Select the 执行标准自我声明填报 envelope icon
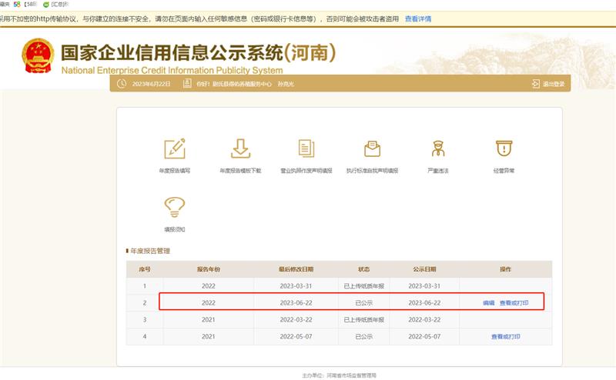 click(373, 148)
